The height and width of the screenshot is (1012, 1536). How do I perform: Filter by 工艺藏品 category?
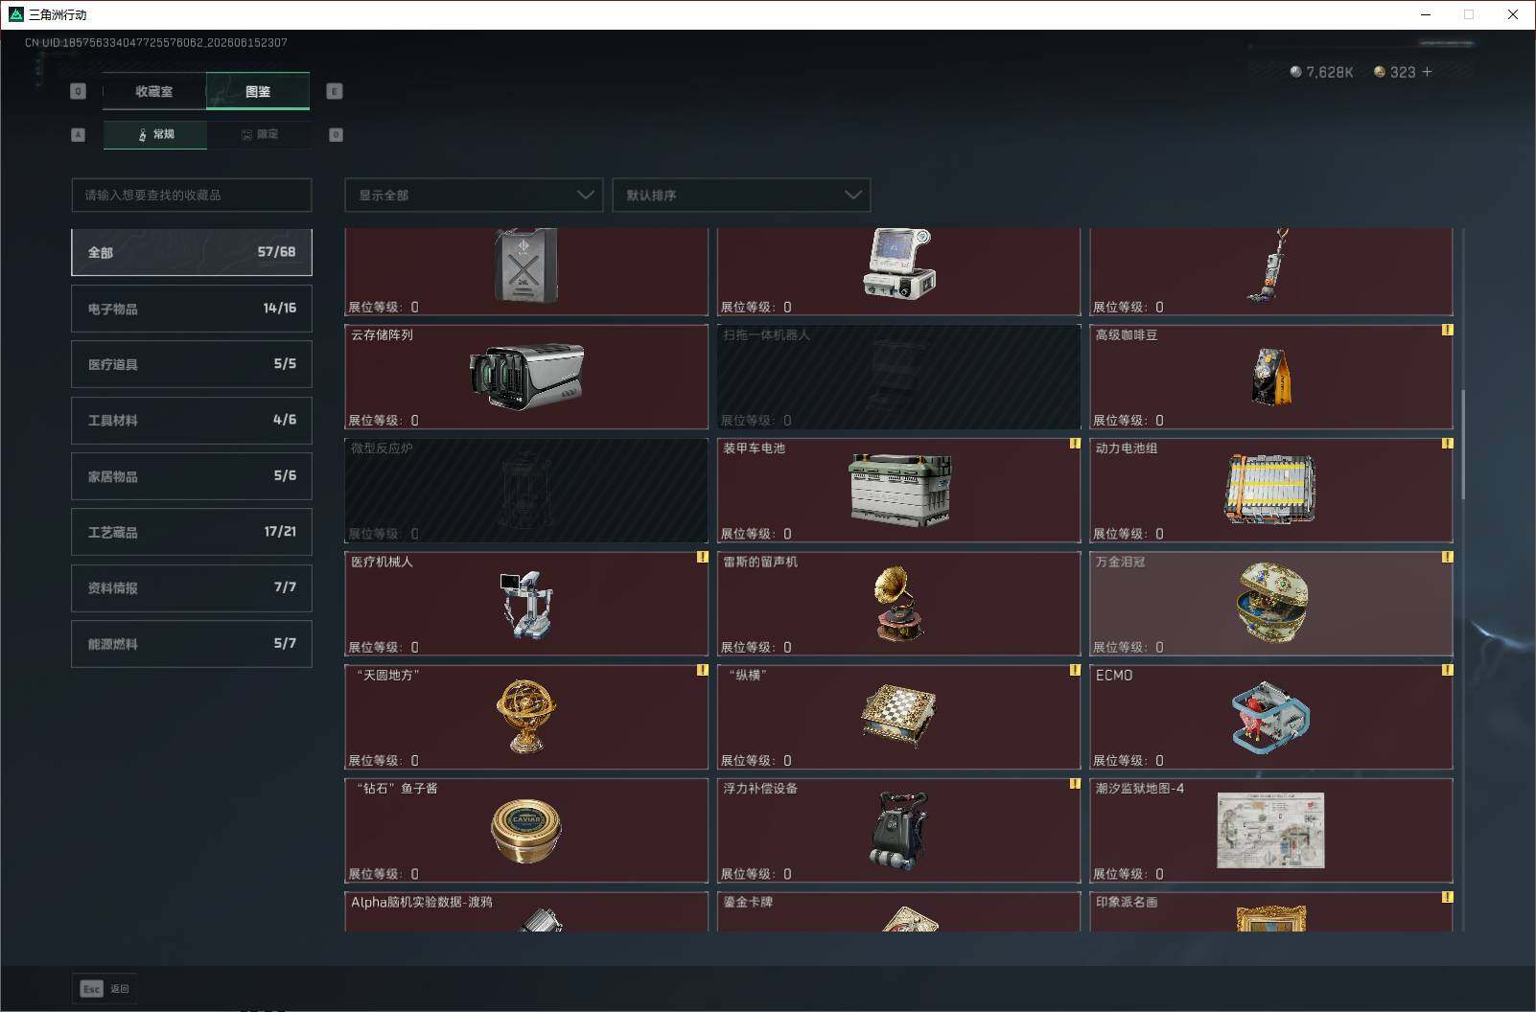coord(192,532)
